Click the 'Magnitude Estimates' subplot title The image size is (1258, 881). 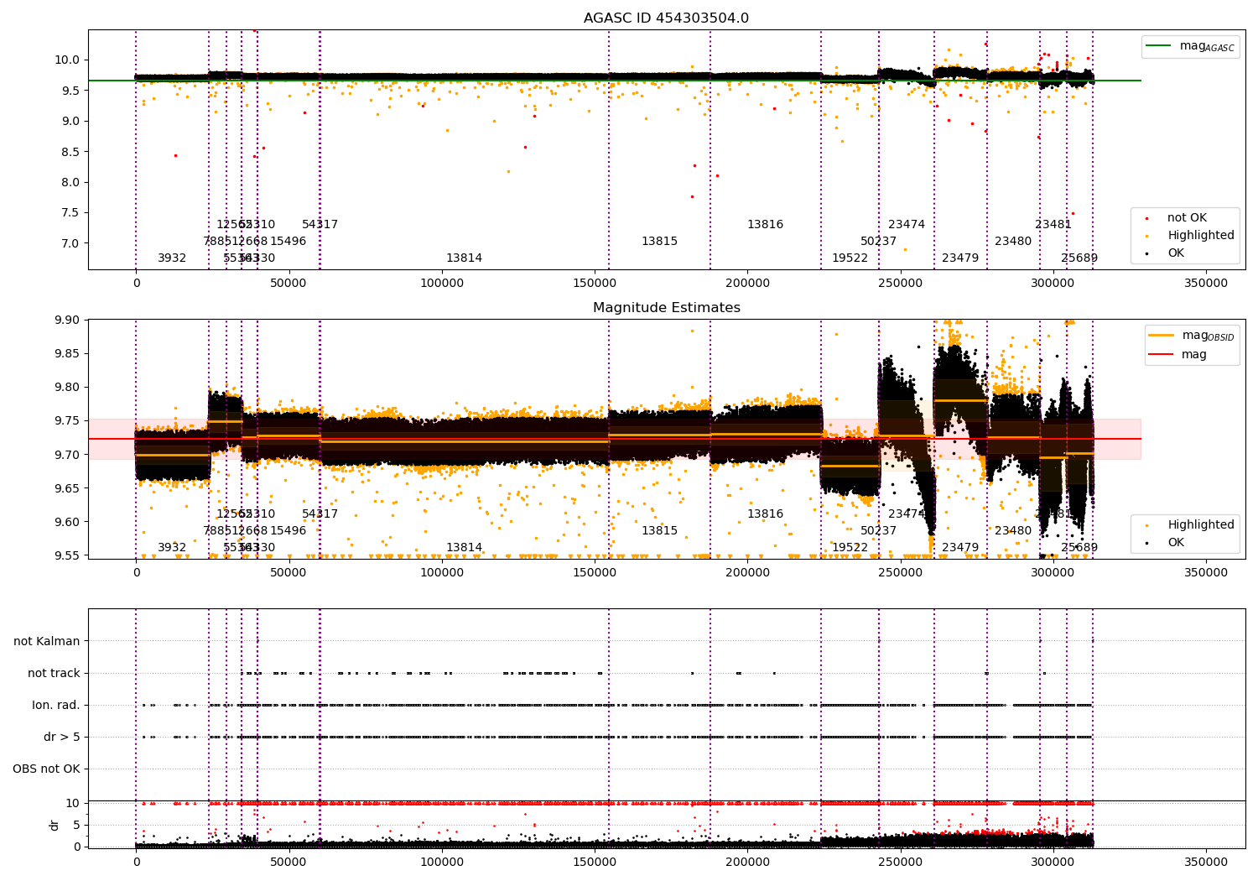pos(666,308)
